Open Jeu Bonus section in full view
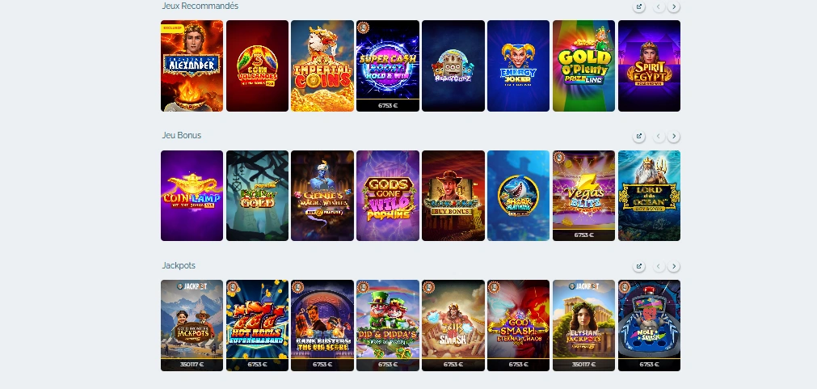 tap(638, 136)
